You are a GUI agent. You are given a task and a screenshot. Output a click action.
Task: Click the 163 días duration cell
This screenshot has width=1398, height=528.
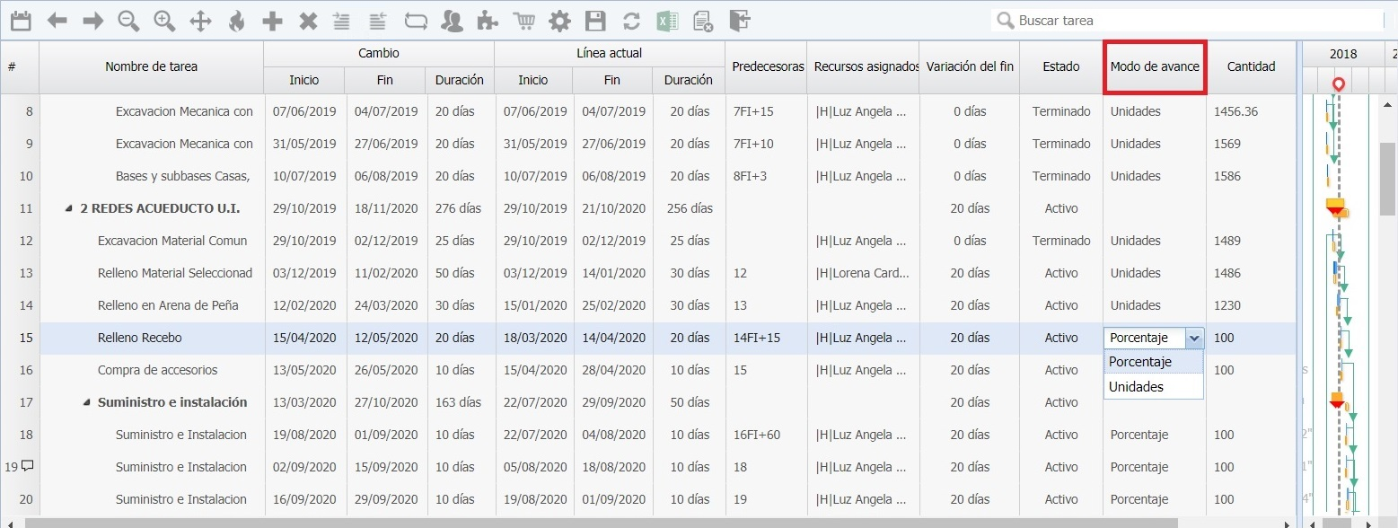pyautogui.click(x=458, y=402)
